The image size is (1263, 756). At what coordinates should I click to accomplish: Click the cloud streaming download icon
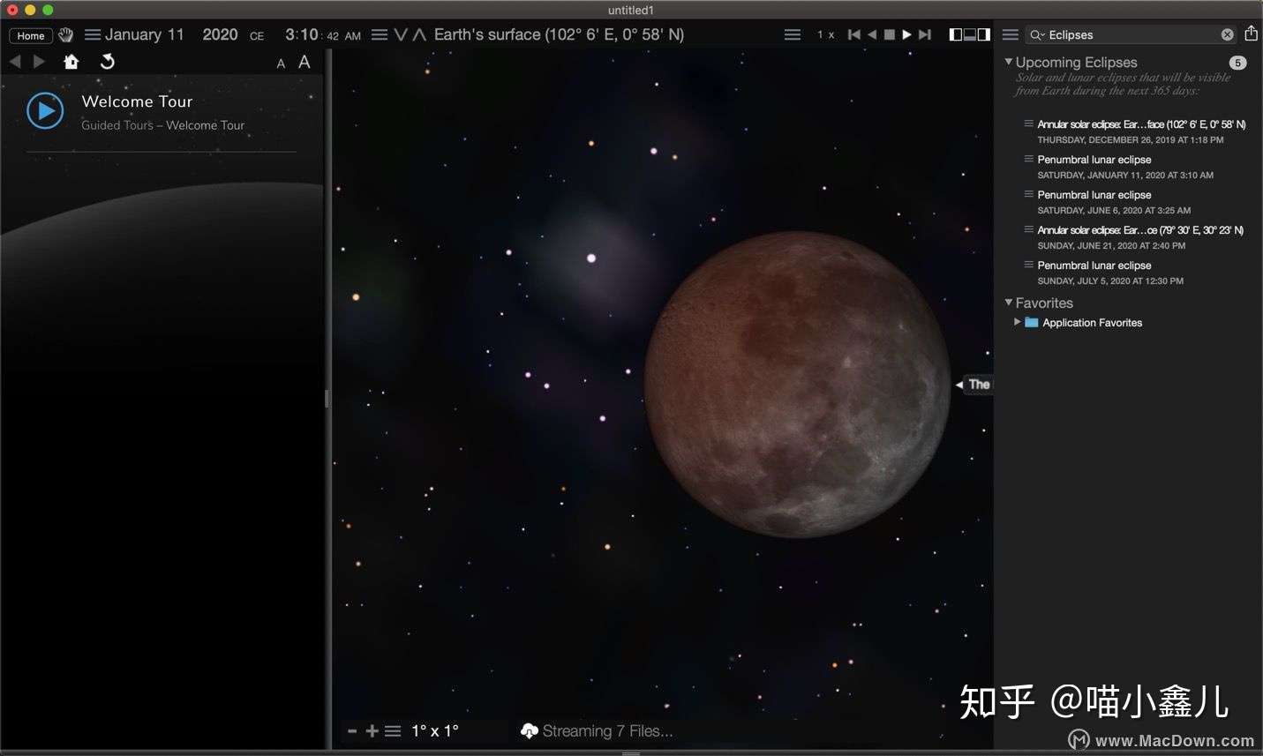click(x=530, y=731)
